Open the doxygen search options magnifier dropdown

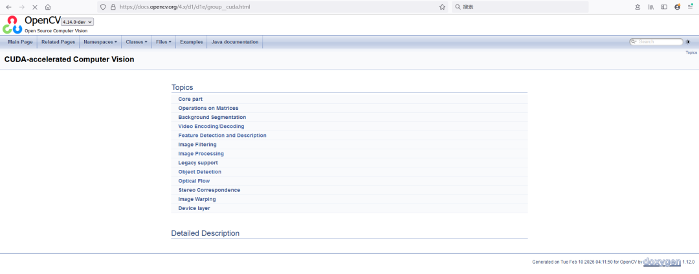point(634,42)
